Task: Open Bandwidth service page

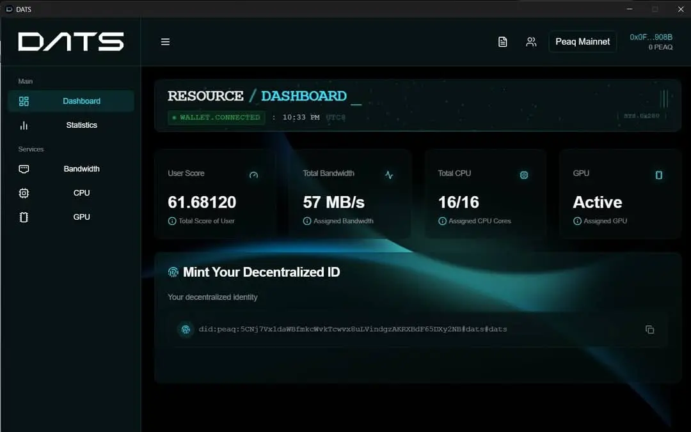Action: coord(71,169)
